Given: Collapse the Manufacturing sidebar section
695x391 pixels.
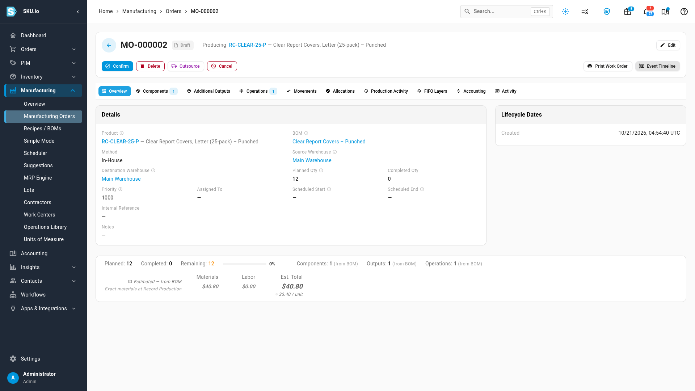Looking at the screenshot, I should (x=43, y=91).
